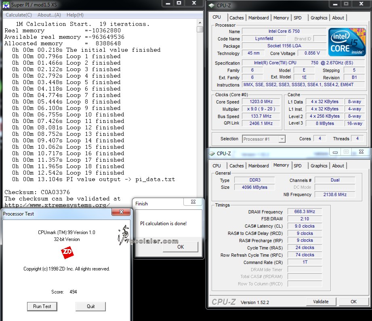Minimize the CPU-Z window showing Processor info
Viewport: 372px width, 321px height.
(x=335, y=4)
